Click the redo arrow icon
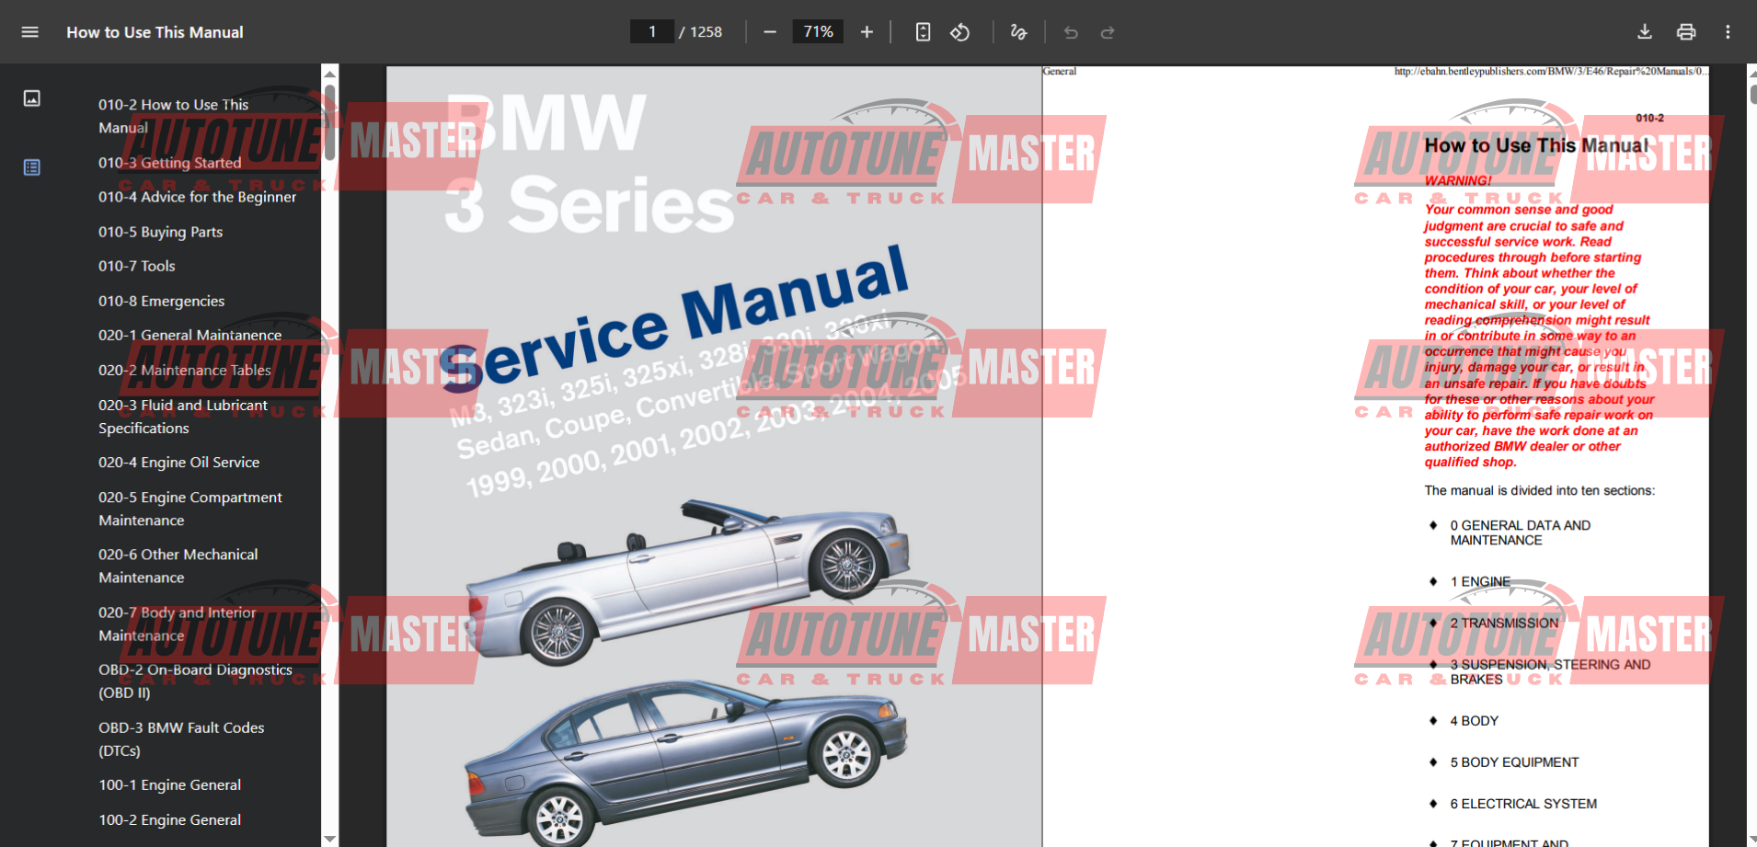Viewport: 1757px width, 847px height. click(x=1108, y=32)
